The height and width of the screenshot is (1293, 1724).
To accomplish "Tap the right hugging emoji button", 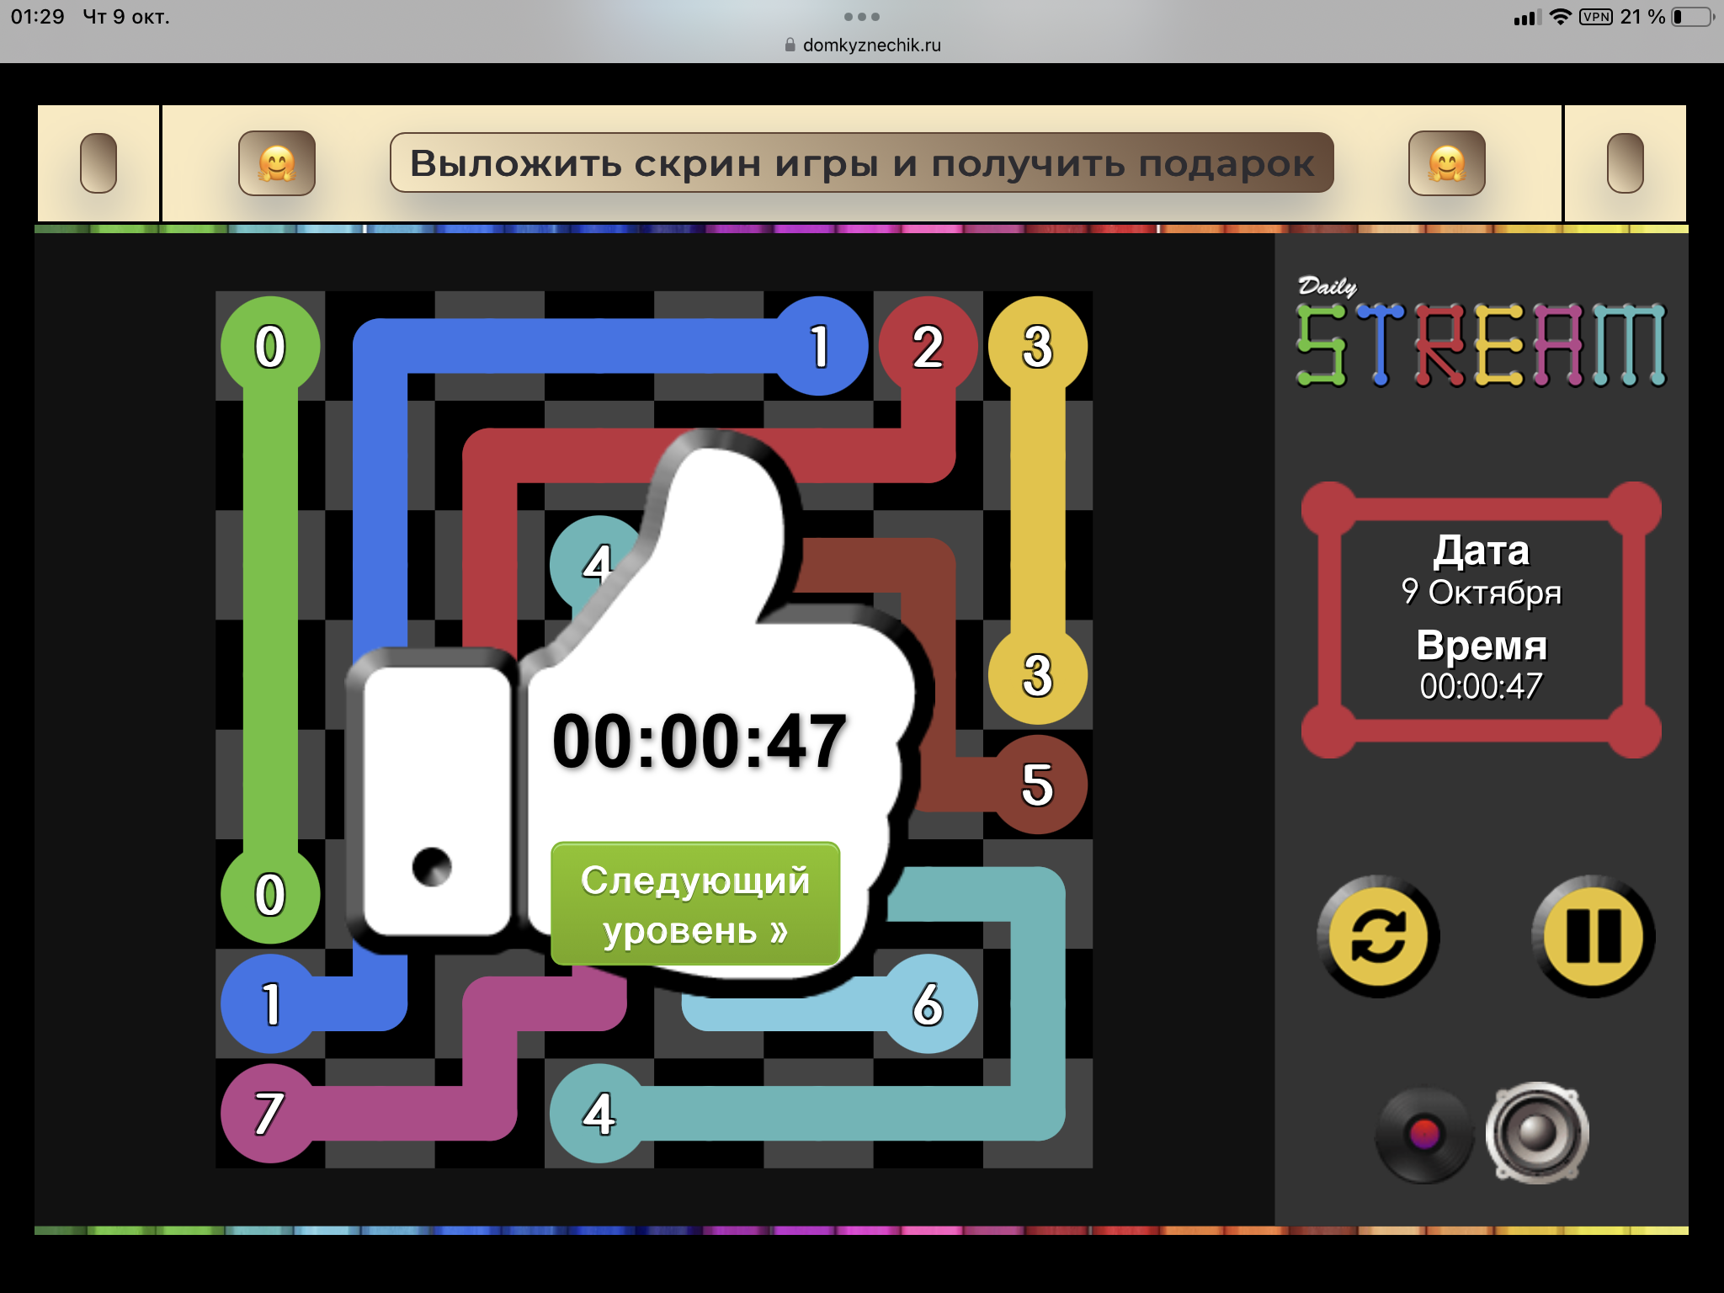I will [1446, 163].
